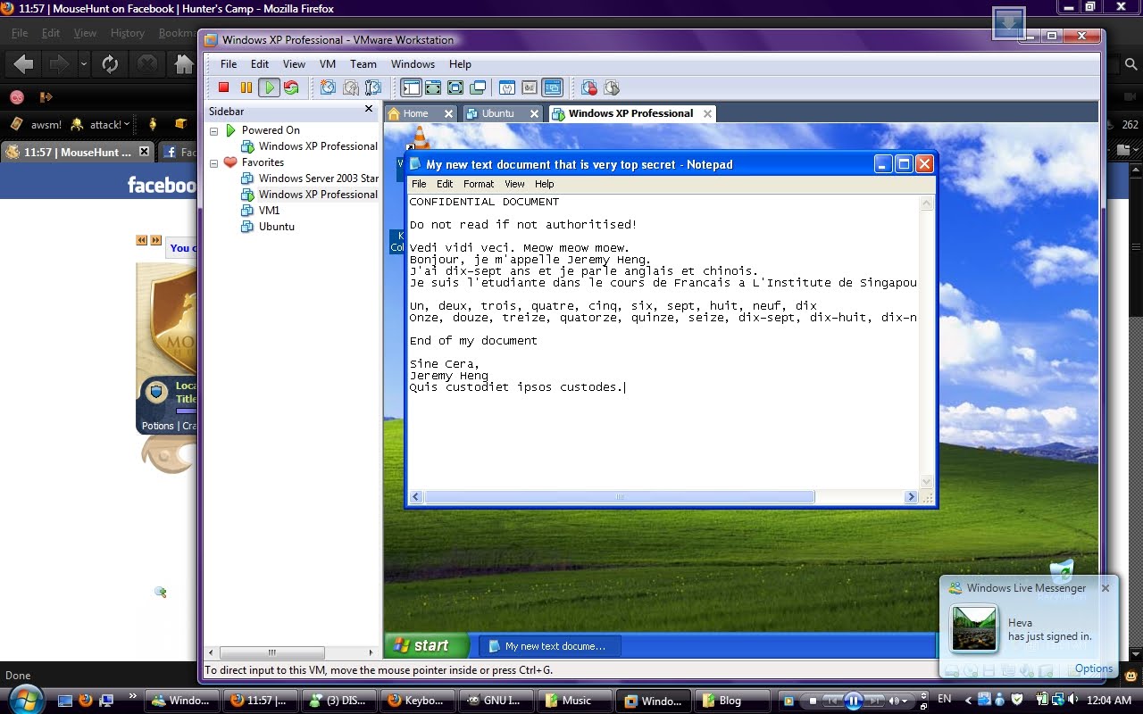The image size is (1143, 714).
Task: Select Windows Server 2003 in Favorites
Action: point(318,178)
